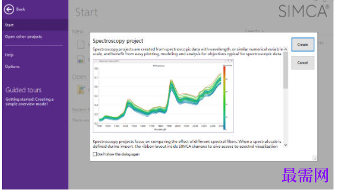Screen dimensions: 338x191
Task: Click the dialog scrollbar up arrow
Action: click(x=286, y=49)
